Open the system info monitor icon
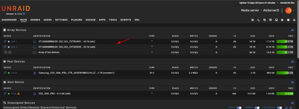 [276, 20]
